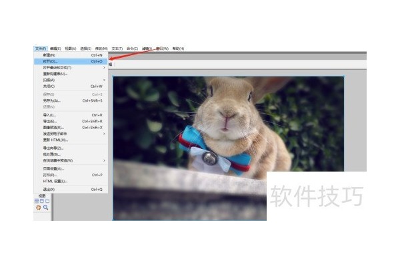The width and height of the screenshot is (400, 266).
Task: Switch to standard screen mode icon
Action: point(37,201)
